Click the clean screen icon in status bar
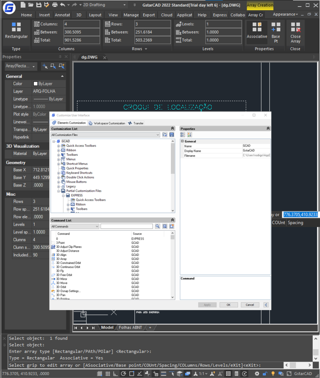Image resolution: width=320 pixels, height=378 pixels. [289, 374]
